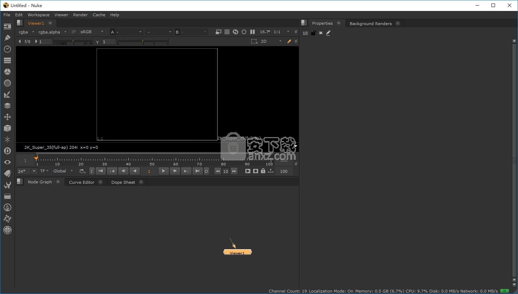This screenshot has width=518, height=294.
Task: Open the Render menu
Action: tap(80, 15)
